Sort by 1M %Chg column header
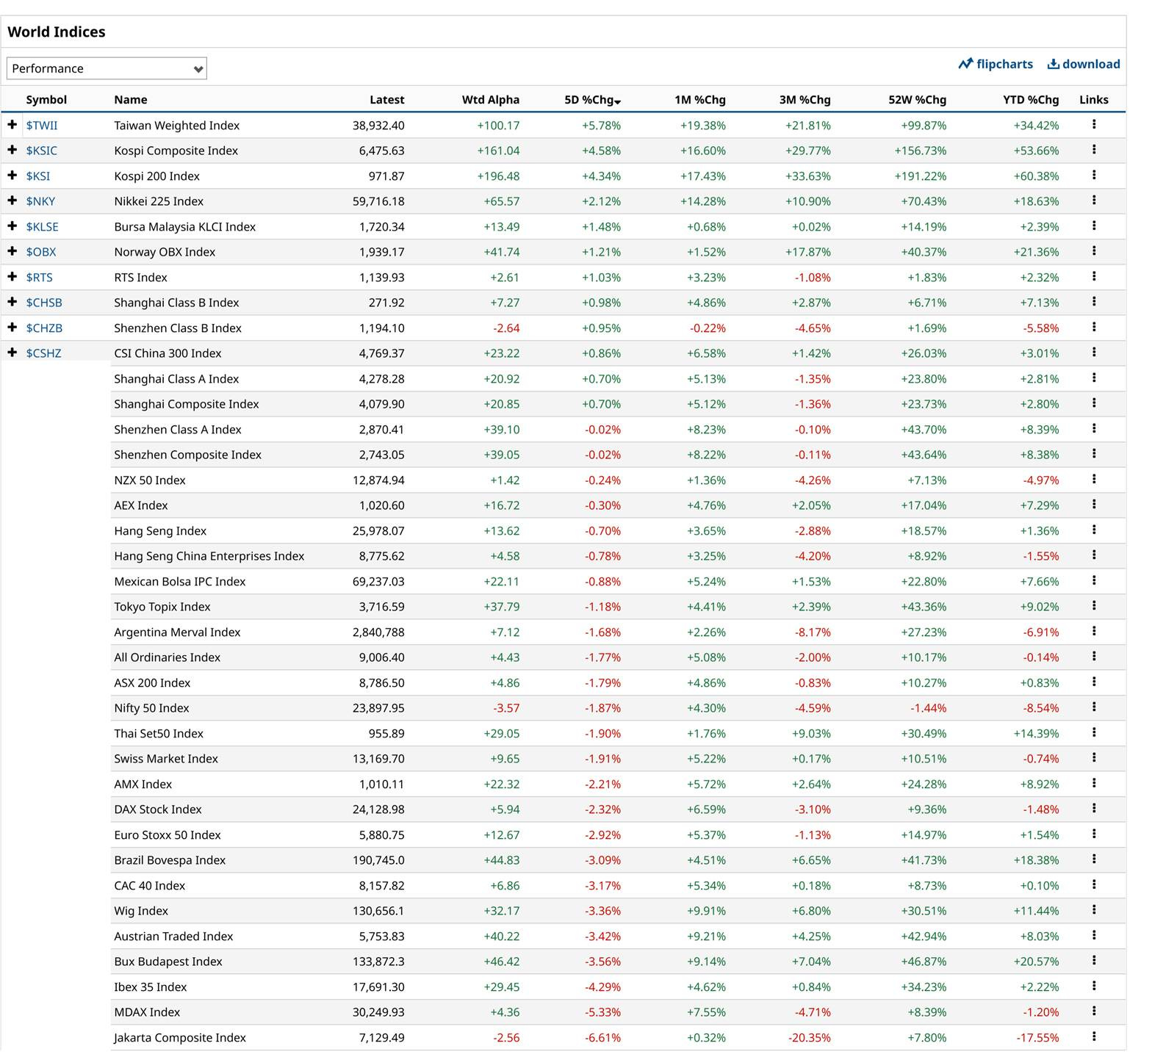Image resolution: width=1152 pixels, height=1057 pixels. click(700, 100)
